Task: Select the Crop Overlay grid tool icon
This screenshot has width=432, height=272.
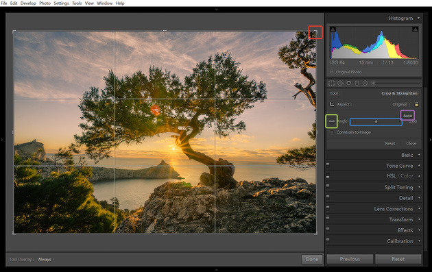Action: [x=332, y=83]
